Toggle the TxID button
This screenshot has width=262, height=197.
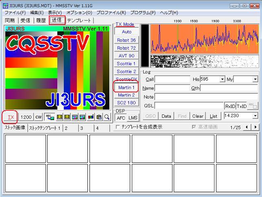coord(241,106)
